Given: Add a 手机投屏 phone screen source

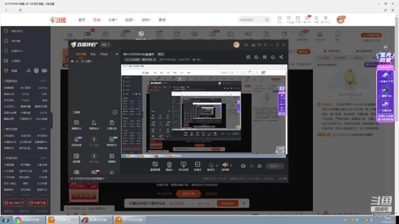Looking at the screenshot, I should pyautogui.click(x=183, y=166).
